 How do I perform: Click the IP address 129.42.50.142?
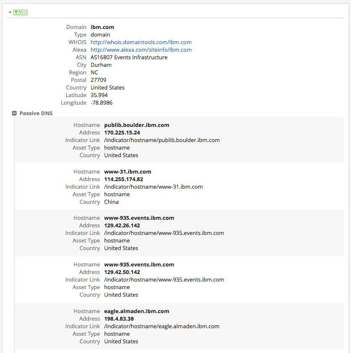coord(122,272)
